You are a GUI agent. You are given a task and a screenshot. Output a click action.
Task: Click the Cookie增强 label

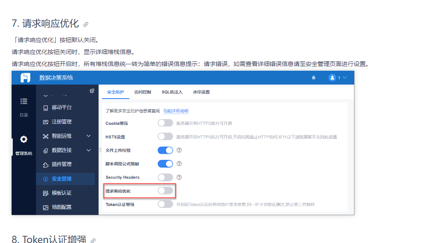pos(117,123)
